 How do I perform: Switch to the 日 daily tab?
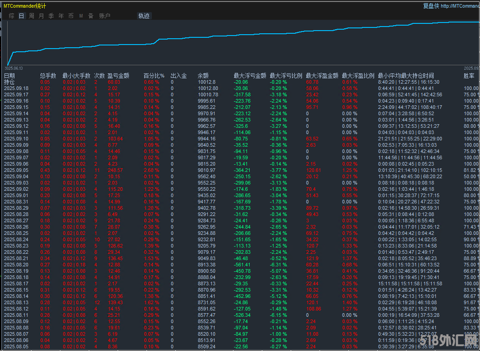tap(21, 15)
